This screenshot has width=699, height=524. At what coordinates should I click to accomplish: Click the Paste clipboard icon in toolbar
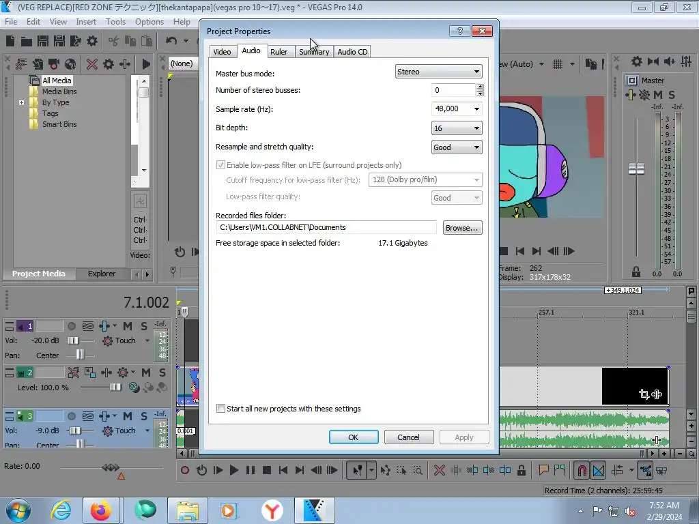[147, 41]
